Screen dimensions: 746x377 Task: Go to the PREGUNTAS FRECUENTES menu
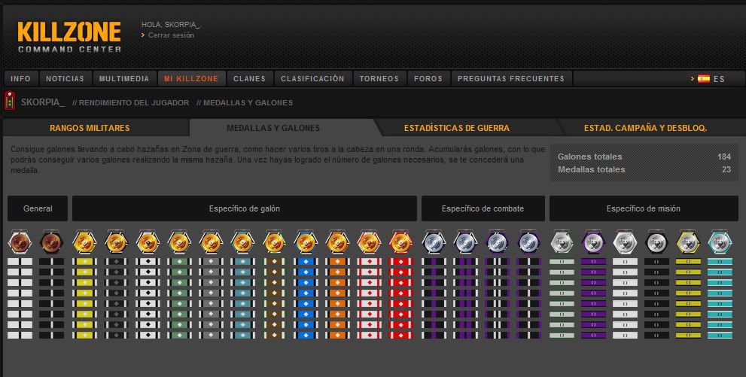coord(511,79)
